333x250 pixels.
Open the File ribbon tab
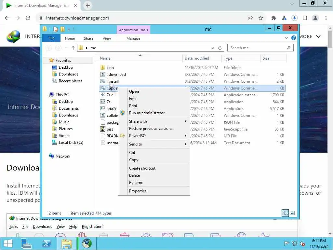coord(51,38)
